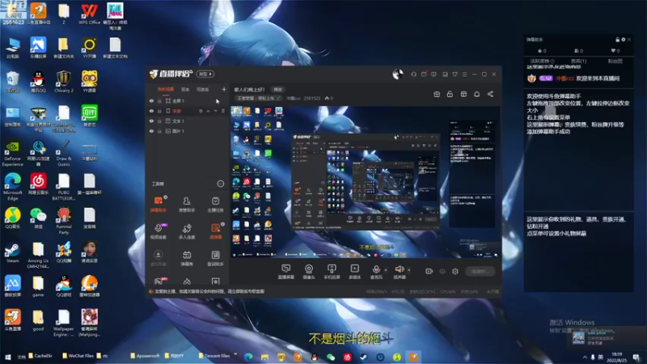Click the stream title text 家人们晚上好
Screen dimensions: 647x364
click(249, 90)
